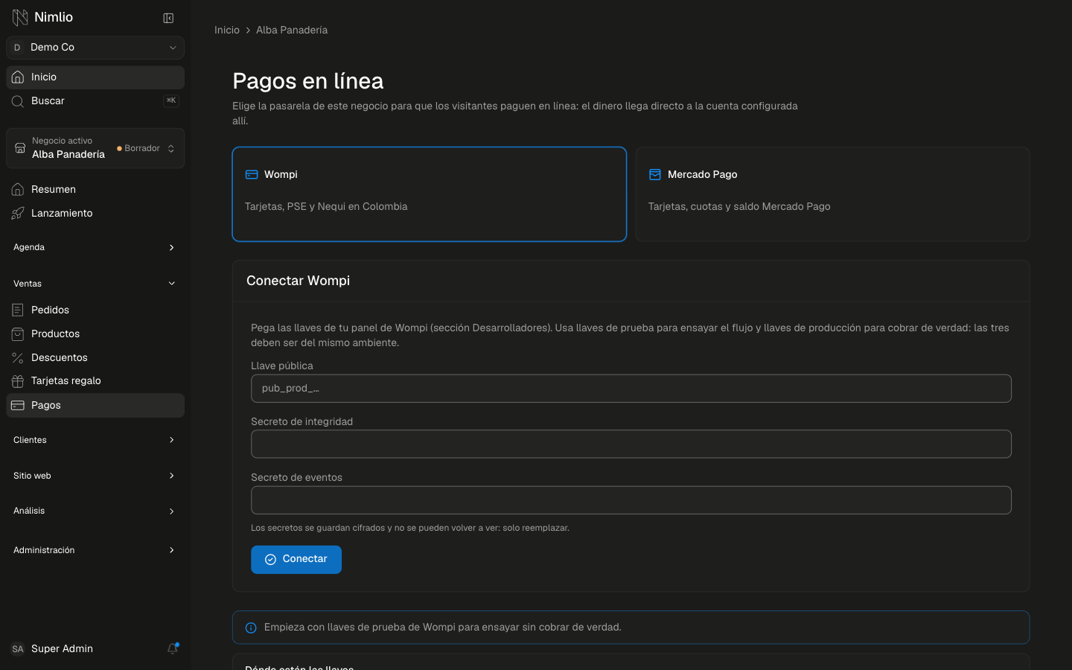The width and height of the screenshot is (1072, 670).
Task: Focus the Secreto de integridad field
Action: coord(631,444)
